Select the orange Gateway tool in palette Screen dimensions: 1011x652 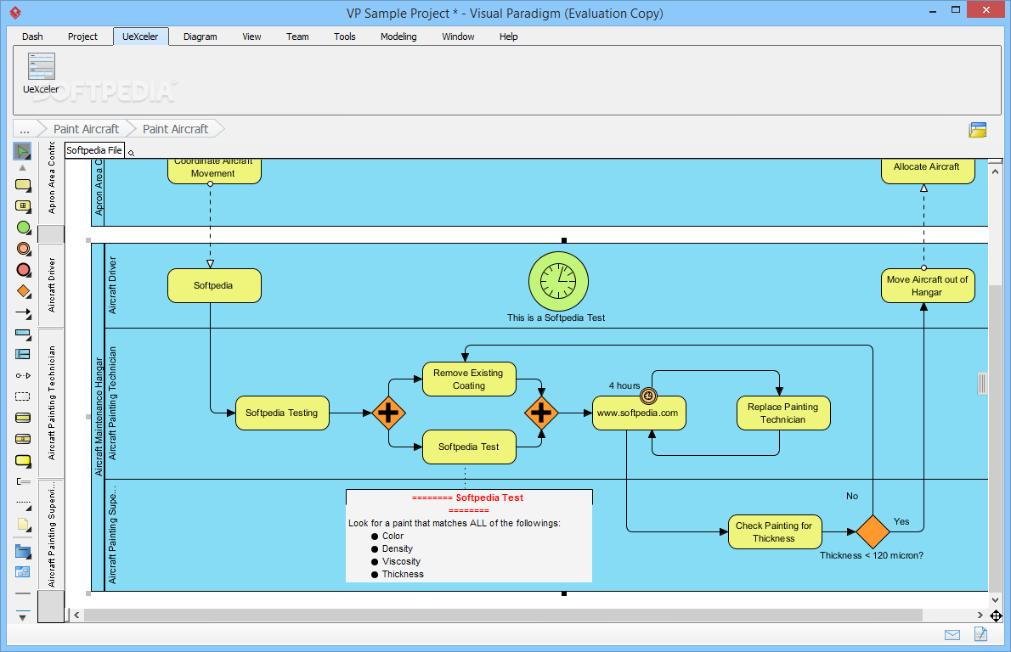coord(23,291)
